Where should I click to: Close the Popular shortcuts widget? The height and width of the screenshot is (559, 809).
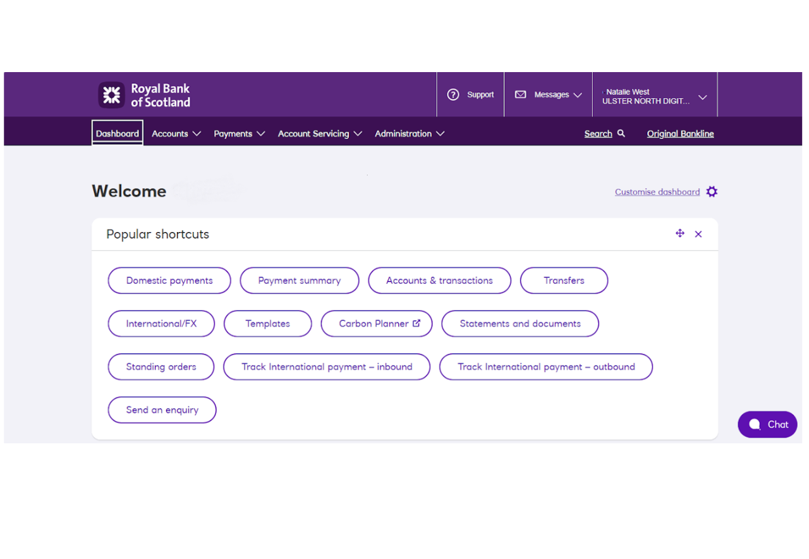[x=698, y=233]
